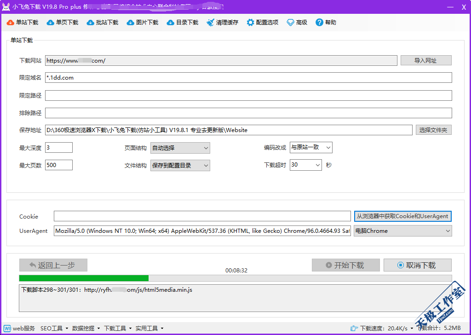Screen dimensions: 471x335
Task: Switch to 单页下载 mode
Action: tap(63, 23)
